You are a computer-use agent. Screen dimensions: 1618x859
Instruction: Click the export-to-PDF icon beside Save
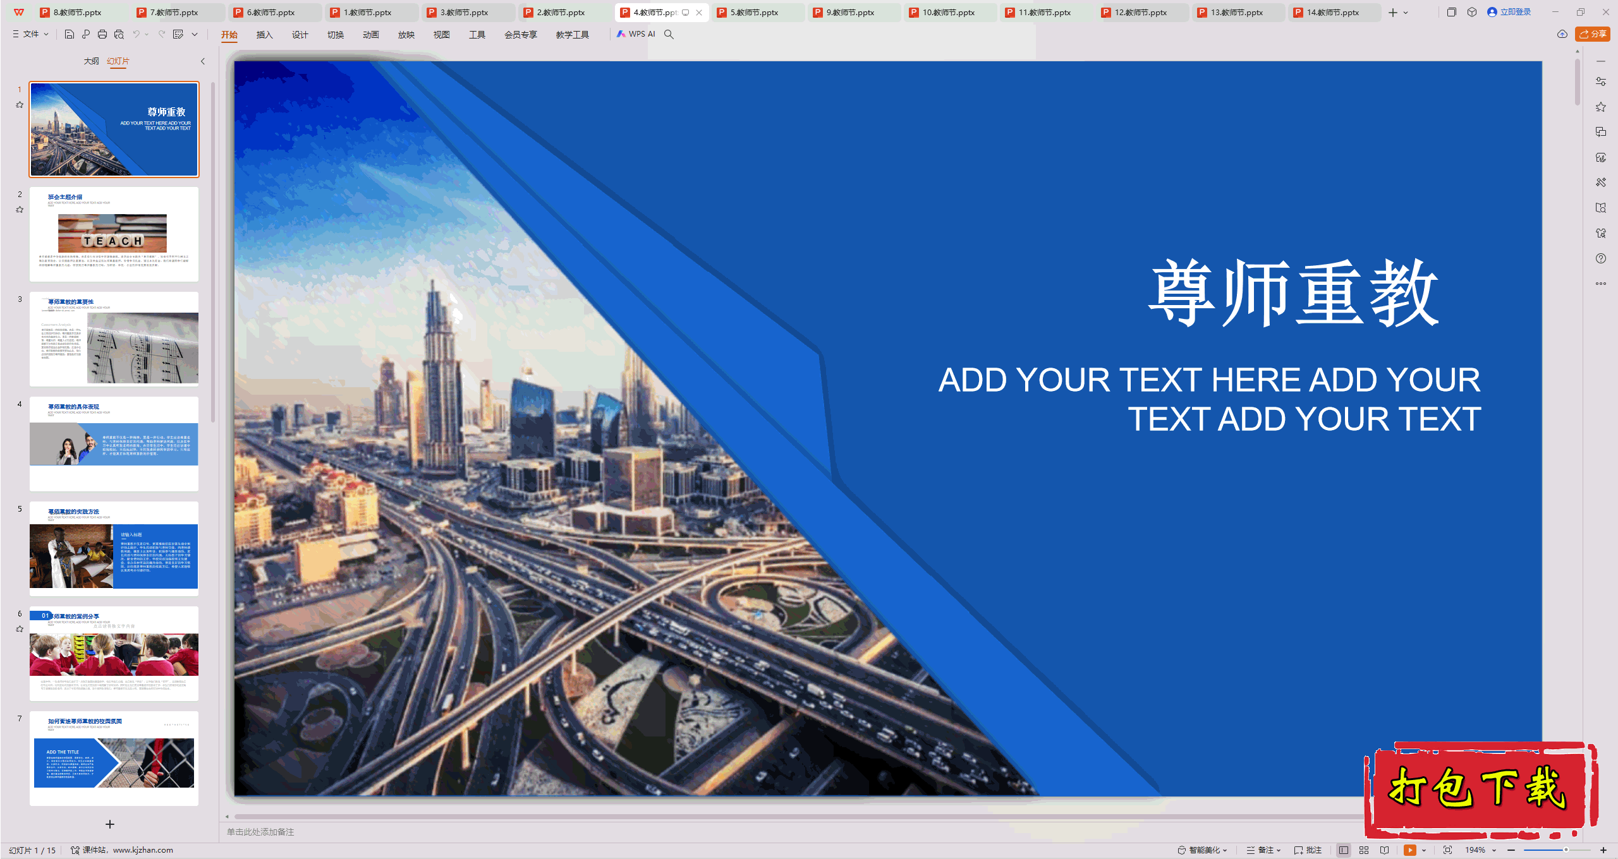pyautogui.click(x=86, y=34)
